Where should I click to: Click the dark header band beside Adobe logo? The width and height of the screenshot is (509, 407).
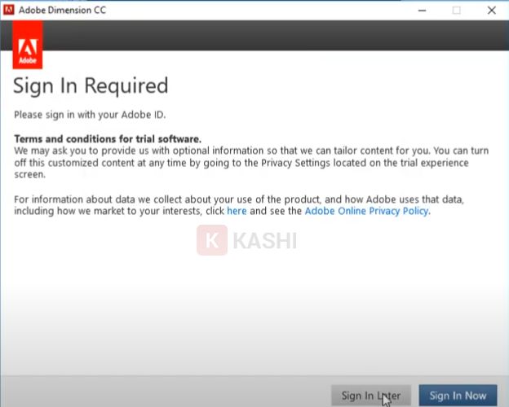[269, 36]
